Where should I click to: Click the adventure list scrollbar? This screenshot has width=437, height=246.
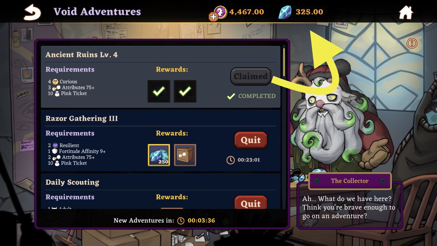(x=284, y=62)
